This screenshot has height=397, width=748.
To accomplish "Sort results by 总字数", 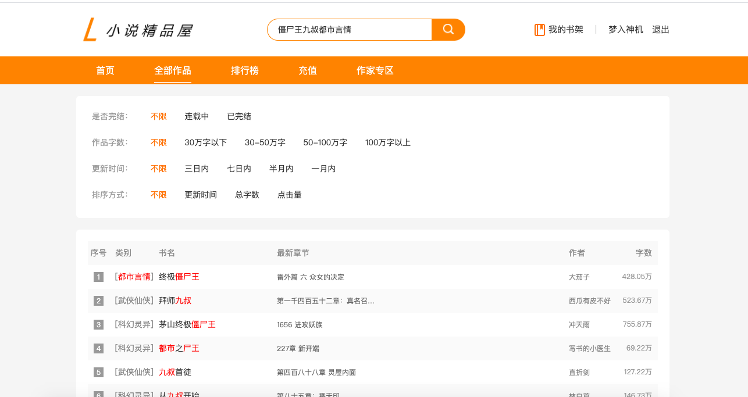I will [247, 195].
